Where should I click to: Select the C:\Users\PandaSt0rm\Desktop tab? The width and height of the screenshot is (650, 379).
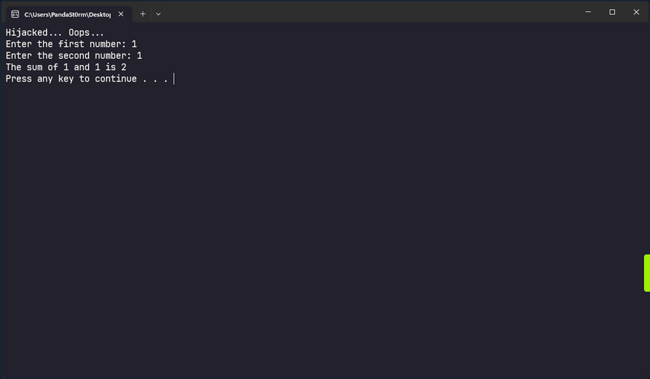click(67, 14)
